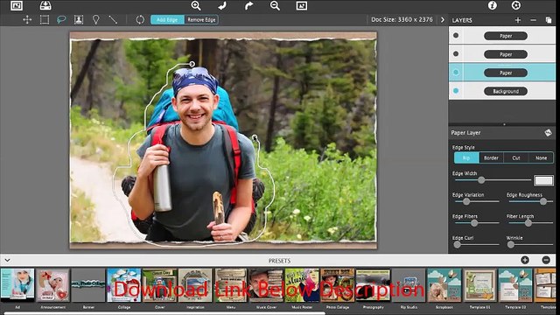Open the Edge Width color swatch
Screen dimensions: 560x315
pyautogui.click(x=543, y=180)
